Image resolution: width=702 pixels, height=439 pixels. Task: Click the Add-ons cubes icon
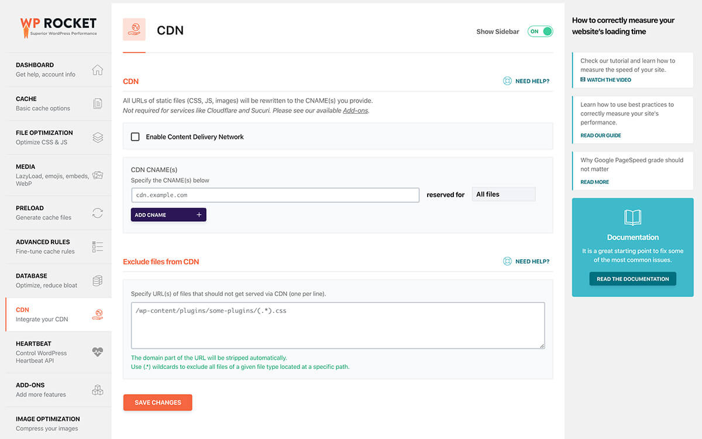[x=98, y=390]
